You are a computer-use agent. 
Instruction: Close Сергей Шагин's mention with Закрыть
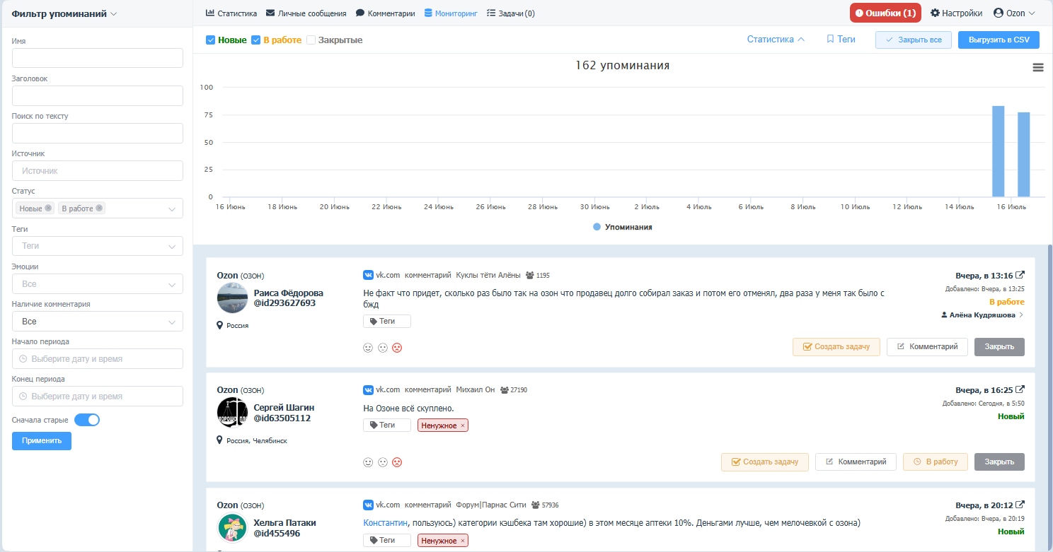coord(999,462)
